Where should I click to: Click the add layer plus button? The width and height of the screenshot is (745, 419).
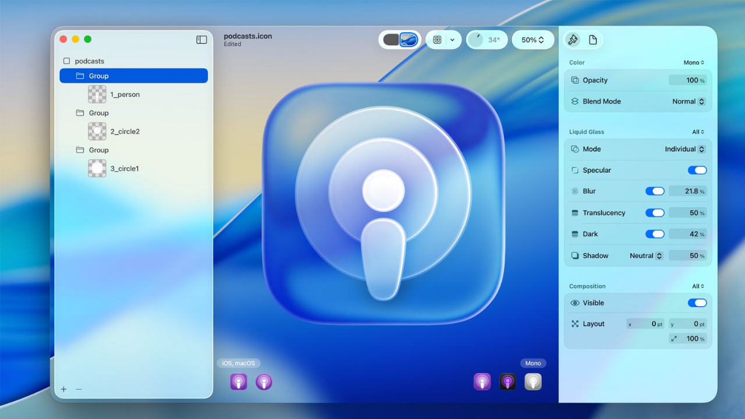click(x=64, y=389)
